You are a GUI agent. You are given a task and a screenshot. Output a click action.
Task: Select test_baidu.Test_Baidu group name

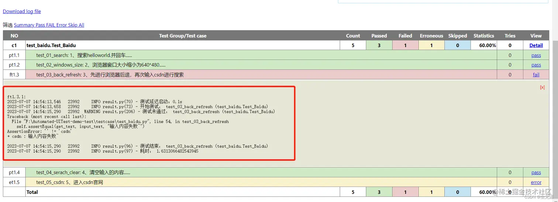tap(51, 45)
